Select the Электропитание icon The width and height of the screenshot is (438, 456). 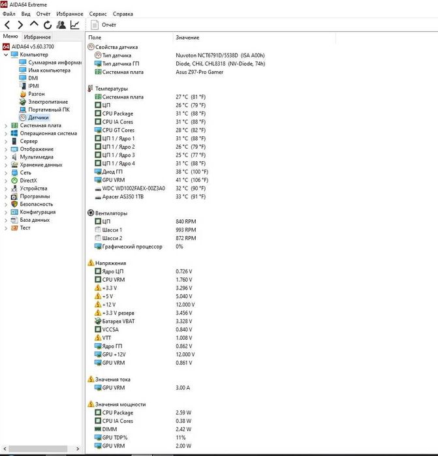(x=23, y=102)
